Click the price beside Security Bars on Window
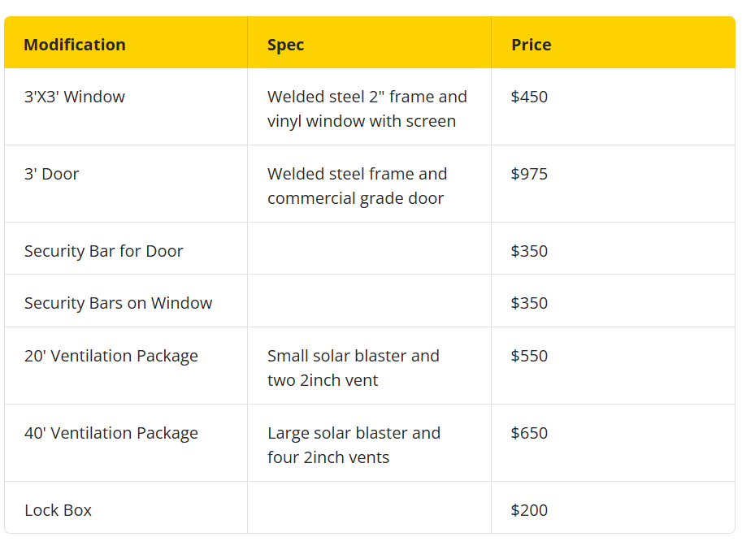Image resolution: width=742 pixels, height=554 pixels. [x=529, y=303]
